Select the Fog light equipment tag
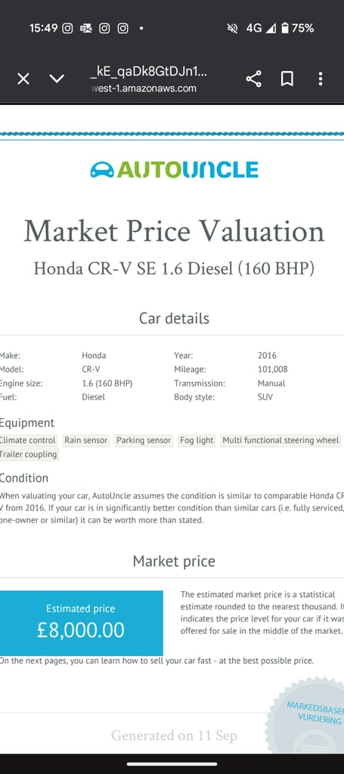Viewport: 344px width, 774px height. coord(197,441)
